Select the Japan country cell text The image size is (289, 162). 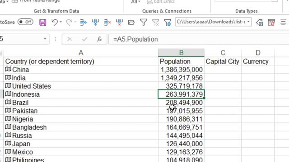pos(21,144)
